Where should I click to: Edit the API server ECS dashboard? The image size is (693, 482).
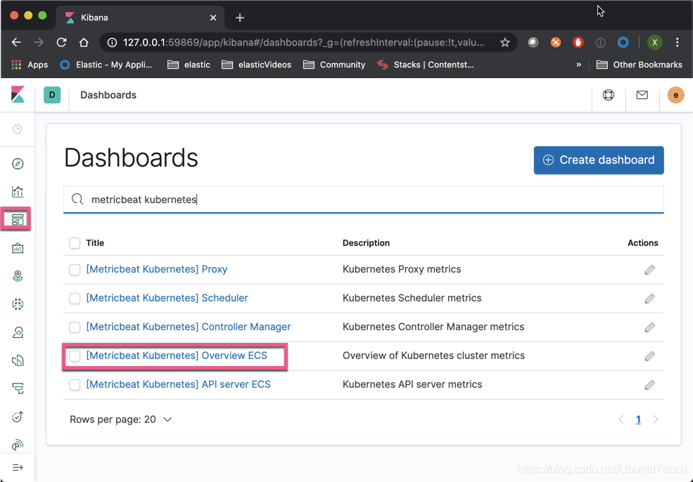[649, 385]
